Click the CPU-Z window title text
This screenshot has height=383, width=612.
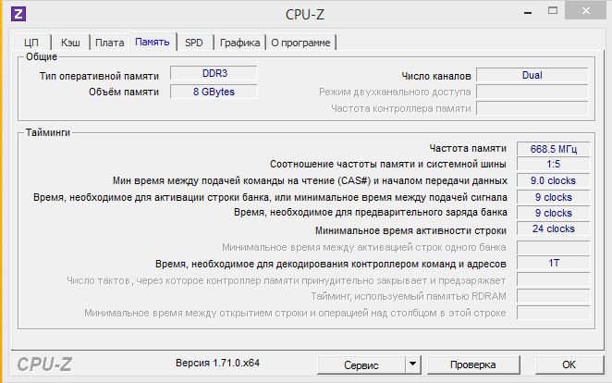tap(305, 15)
